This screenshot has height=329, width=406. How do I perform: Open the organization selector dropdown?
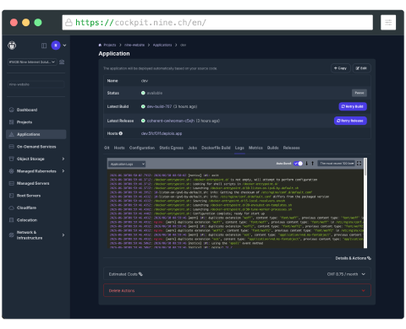(x=32, y=62)
